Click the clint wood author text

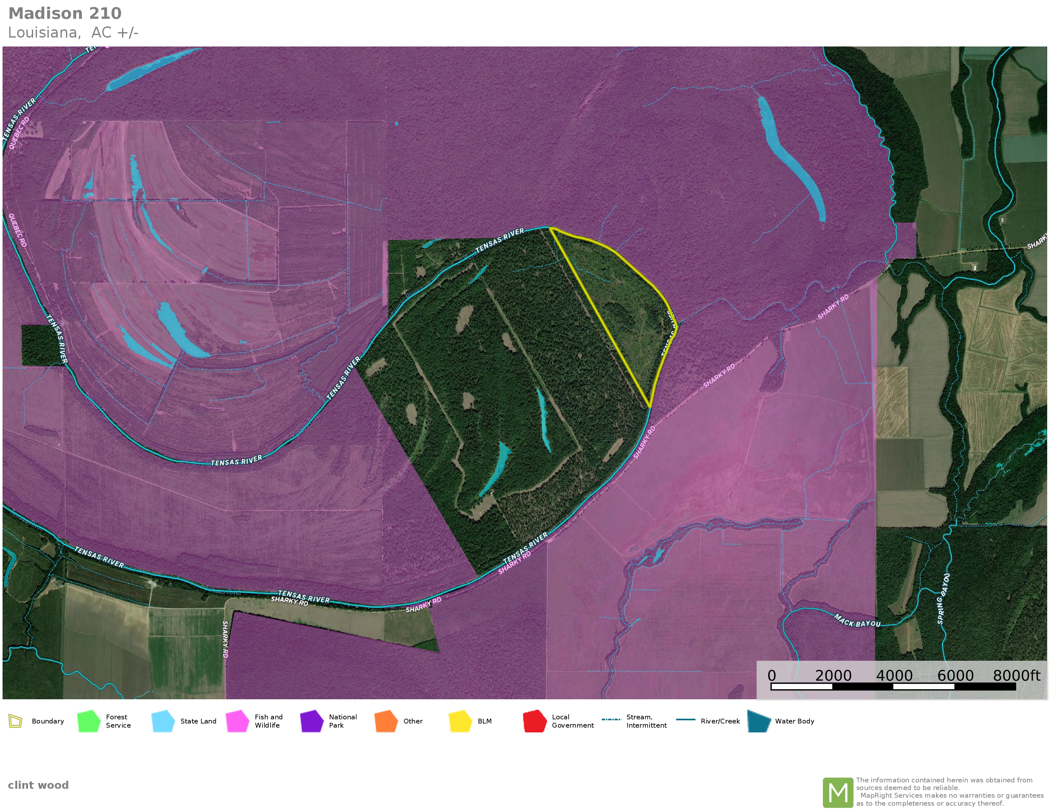tap(39, 785)
